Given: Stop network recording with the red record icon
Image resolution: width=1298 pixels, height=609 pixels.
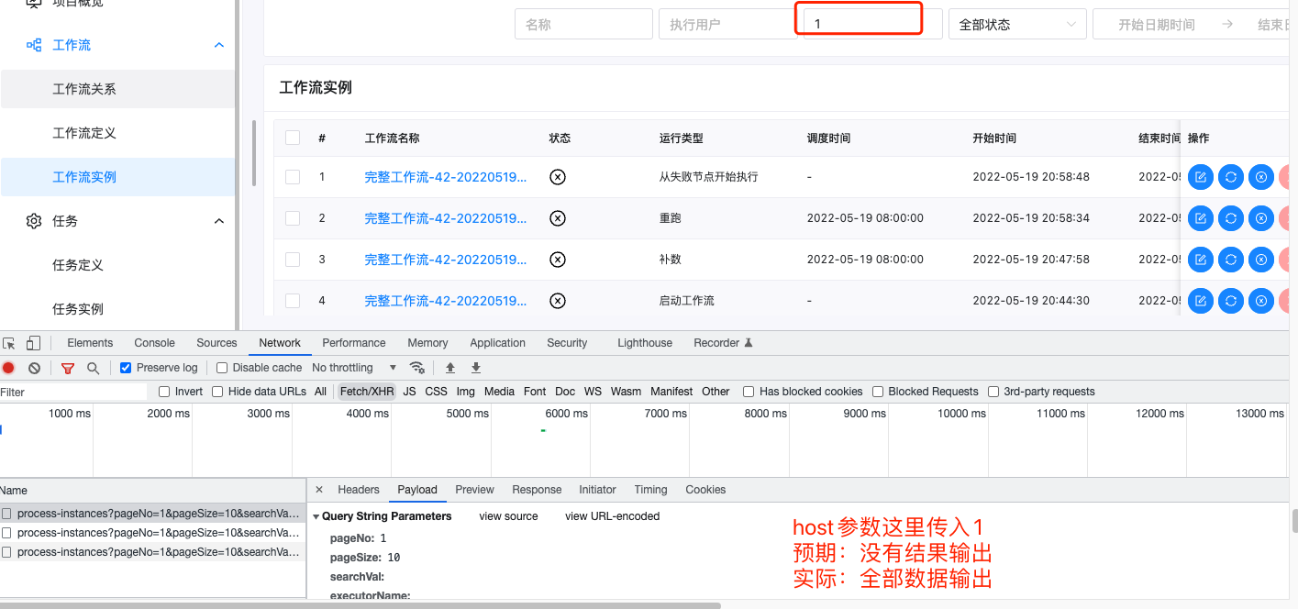Looking at the screenshot, I should pyautogui.click(x=8, y=366).
